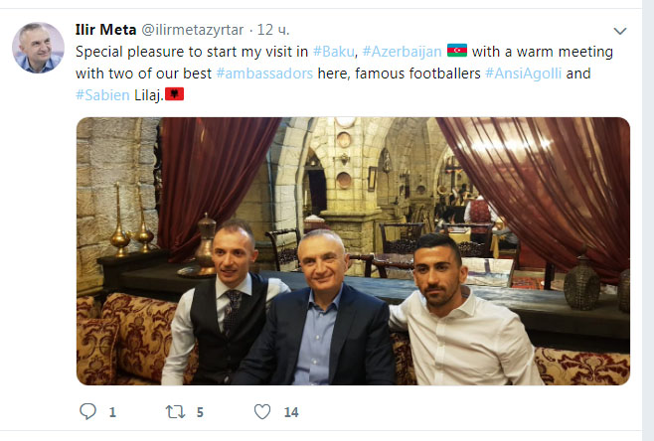Open Ilir Meta's profile avatar
The height and width of the screenshot is (441, 654).
coord(38,48)
